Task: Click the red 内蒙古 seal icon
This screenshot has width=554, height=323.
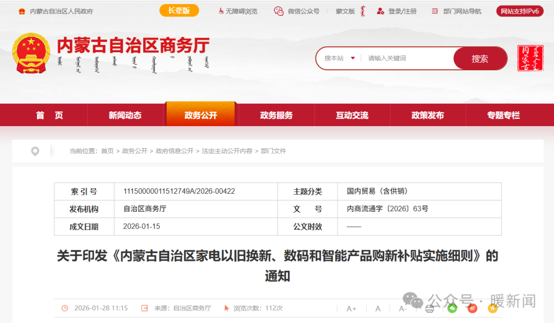Action: pyautogui.click(x=530, y=58)
